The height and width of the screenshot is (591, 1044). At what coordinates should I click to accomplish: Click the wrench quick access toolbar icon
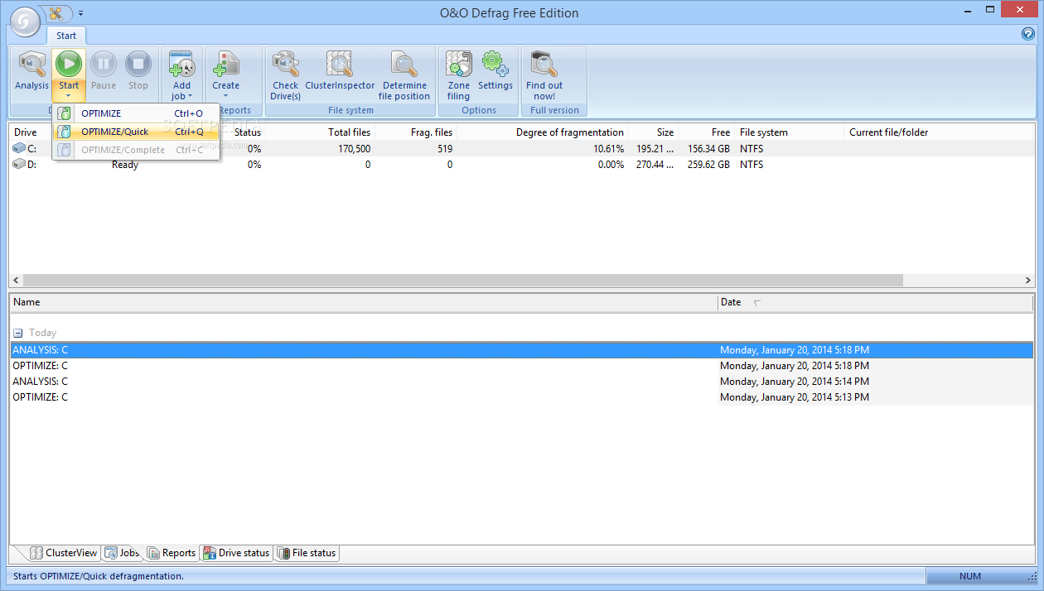click(56, 13)
